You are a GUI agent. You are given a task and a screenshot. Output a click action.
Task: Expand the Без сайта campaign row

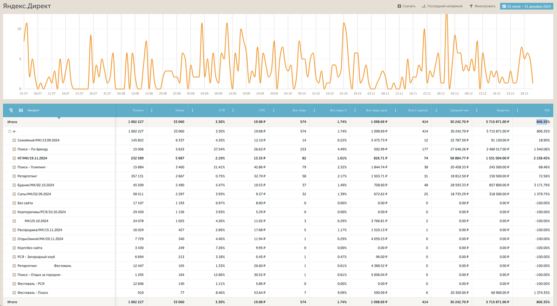pos(14,203)
